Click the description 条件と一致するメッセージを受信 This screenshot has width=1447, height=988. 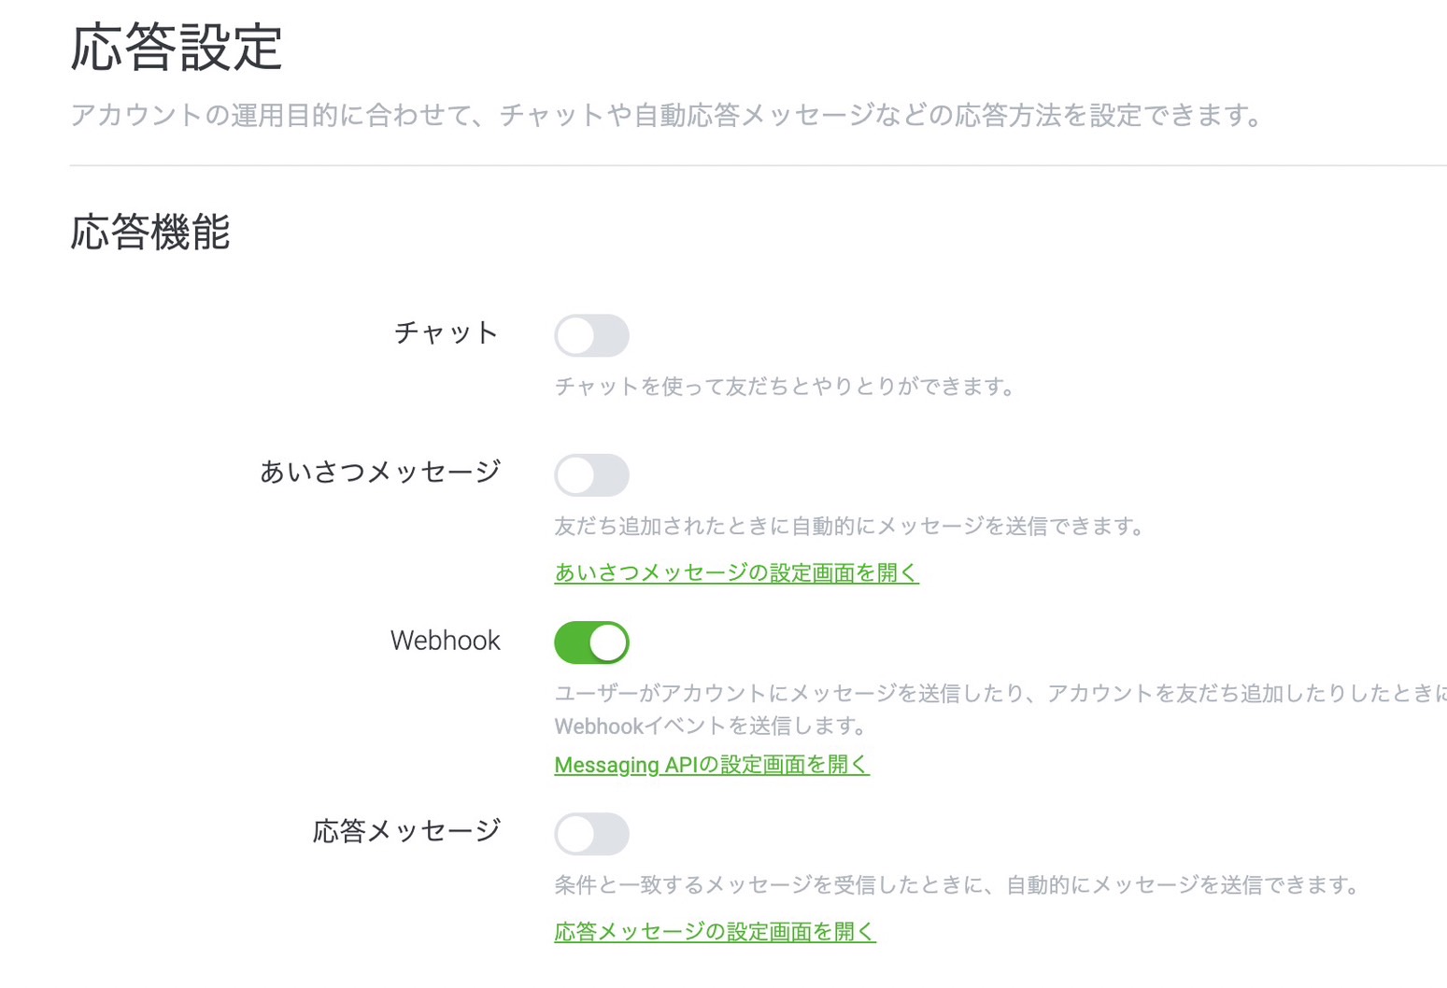coord(958,884)
